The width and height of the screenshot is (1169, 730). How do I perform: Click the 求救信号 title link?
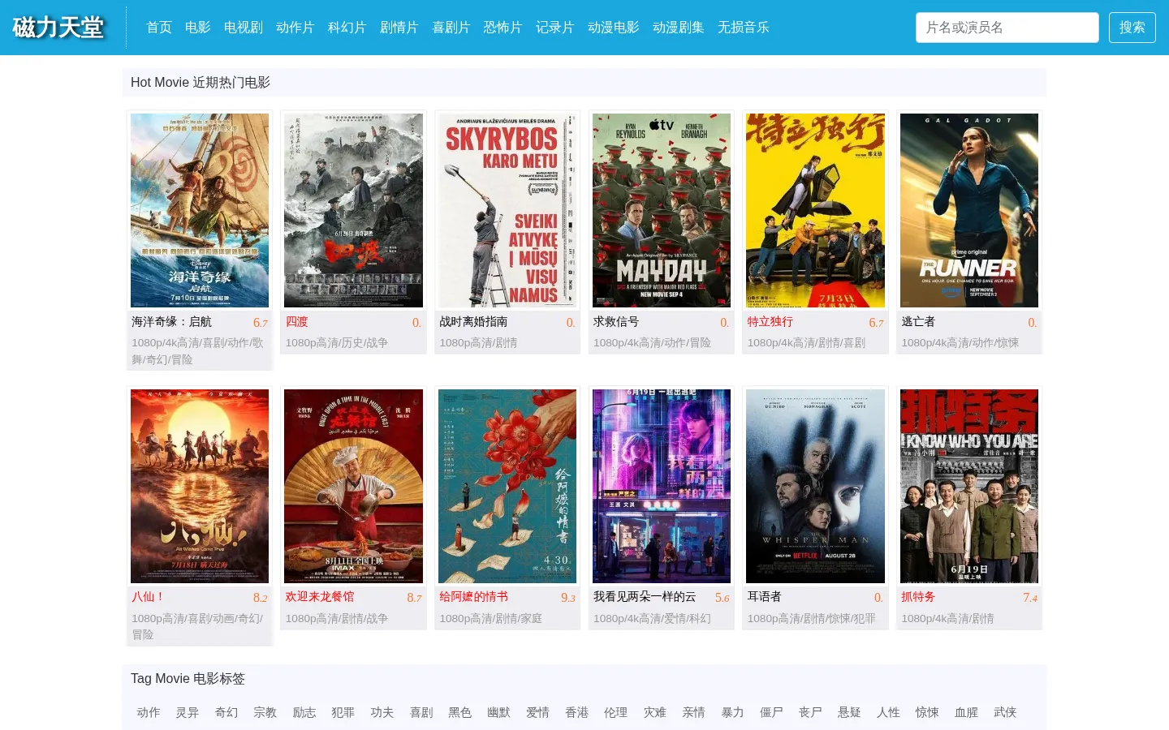click(616, 322)
